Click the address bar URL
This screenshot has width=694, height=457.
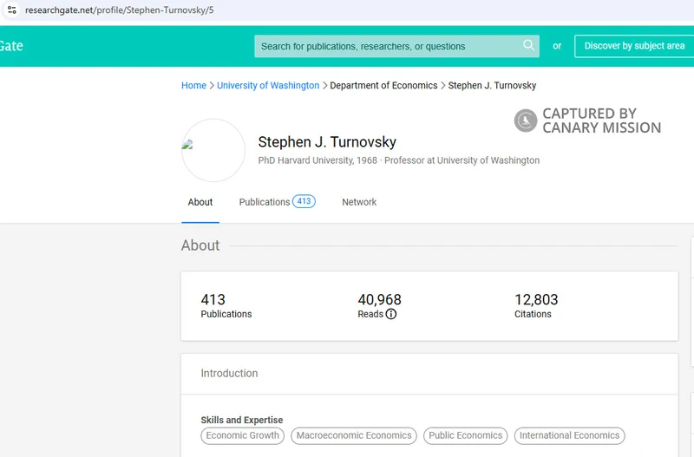point(120,10)
